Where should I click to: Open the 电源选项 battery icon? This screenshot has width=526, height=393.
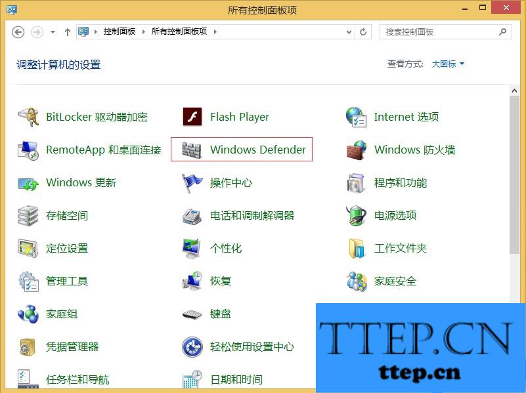(x=357, y=215)
